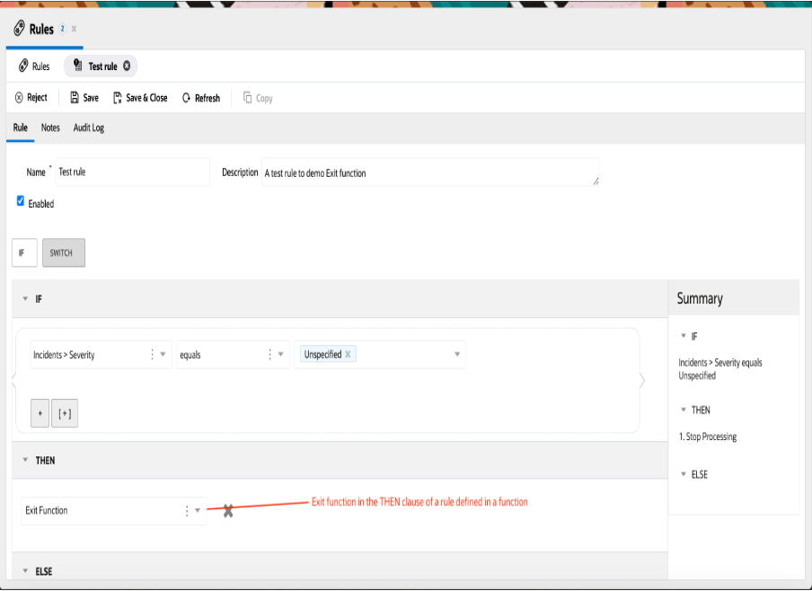
Task: Click the Rules count badge
Action: click(62, 29)
